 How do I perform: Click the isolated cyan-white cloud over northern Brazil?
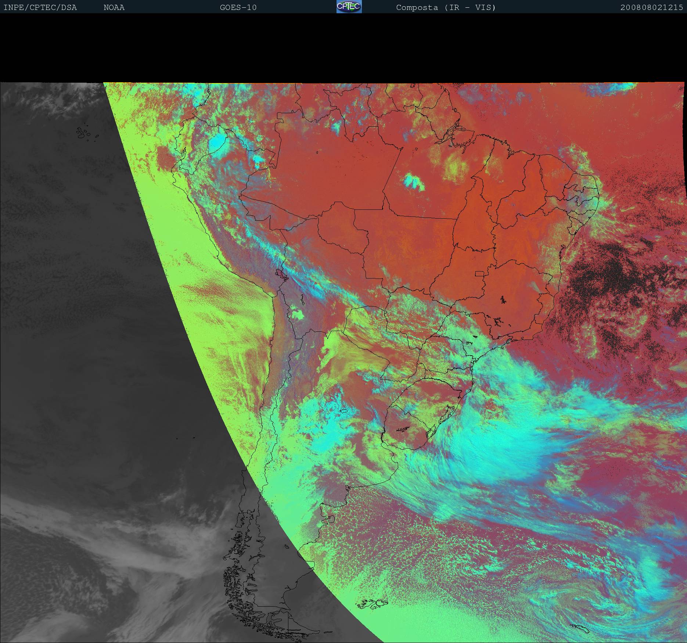click(x=414, y=182)
